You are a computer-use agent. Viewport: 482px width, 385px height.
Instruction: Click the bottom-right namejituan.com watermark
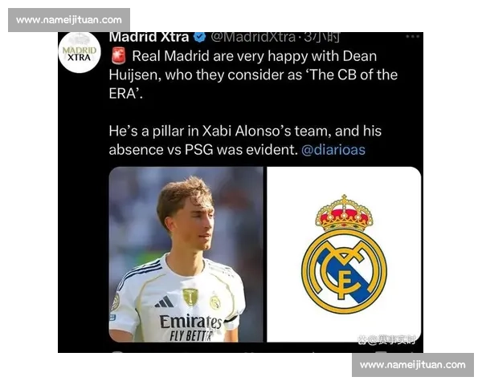pyautogui.click(x=413, y=365)
